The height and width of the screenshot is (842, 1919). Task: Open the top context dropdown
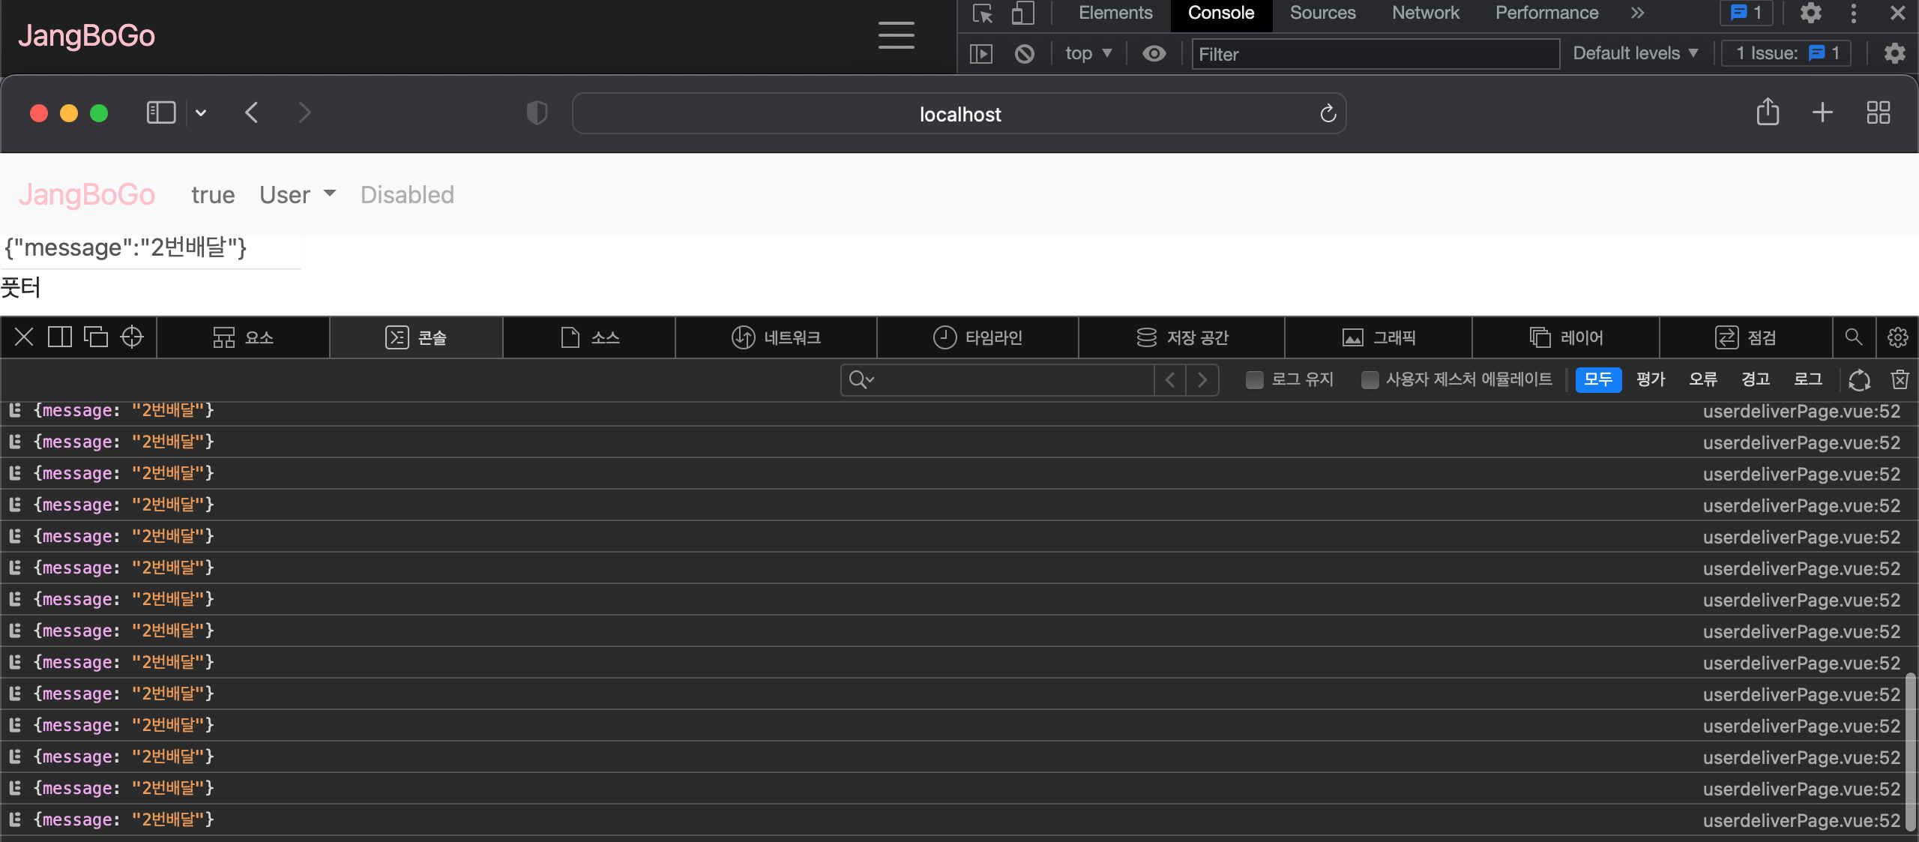pyautogui.click(x=1088, y=54)
